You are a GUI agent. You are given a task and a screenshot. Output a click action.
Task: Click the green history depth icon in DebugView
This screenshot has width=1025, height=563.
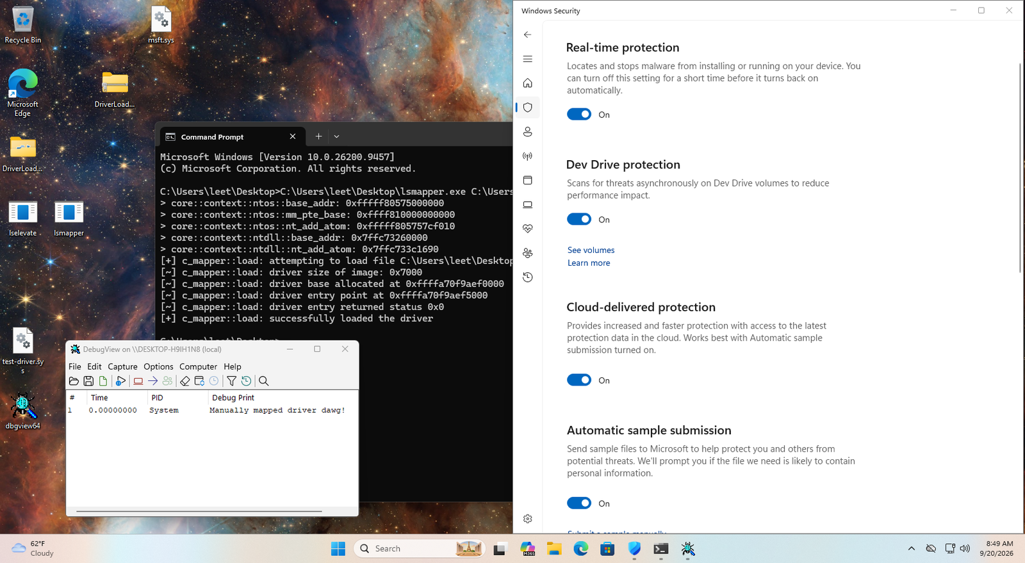click(246, 381)
